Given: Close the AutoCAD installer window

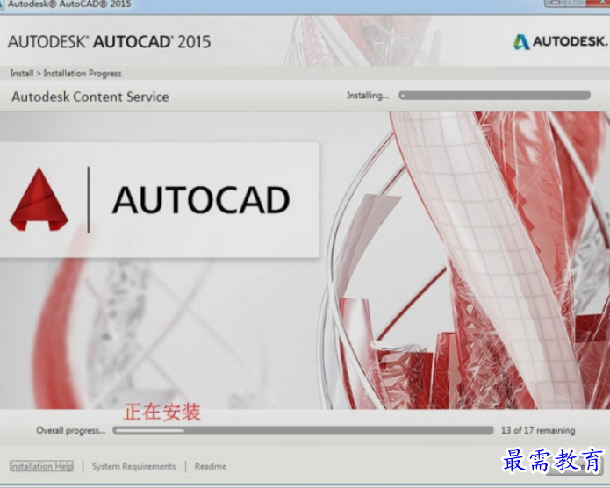Looking at the screenshot, I should 599,4.
